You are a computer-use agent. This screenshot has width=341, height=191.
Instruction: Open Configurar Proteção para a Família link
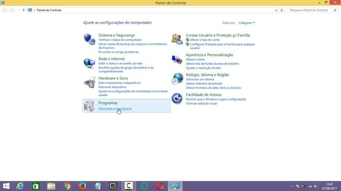pos(222,46)
